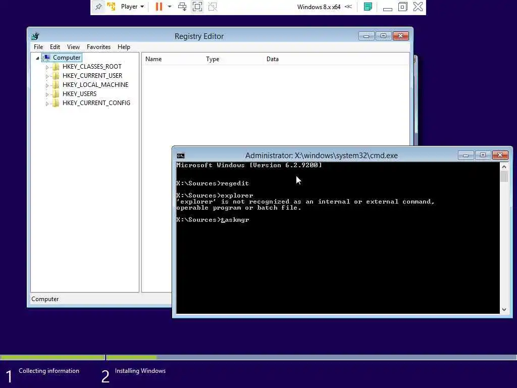Image resolution: width=517 pixels, height=388 pixels.
Task: Minimize the cmd.exe window
Action: (466, 155)
